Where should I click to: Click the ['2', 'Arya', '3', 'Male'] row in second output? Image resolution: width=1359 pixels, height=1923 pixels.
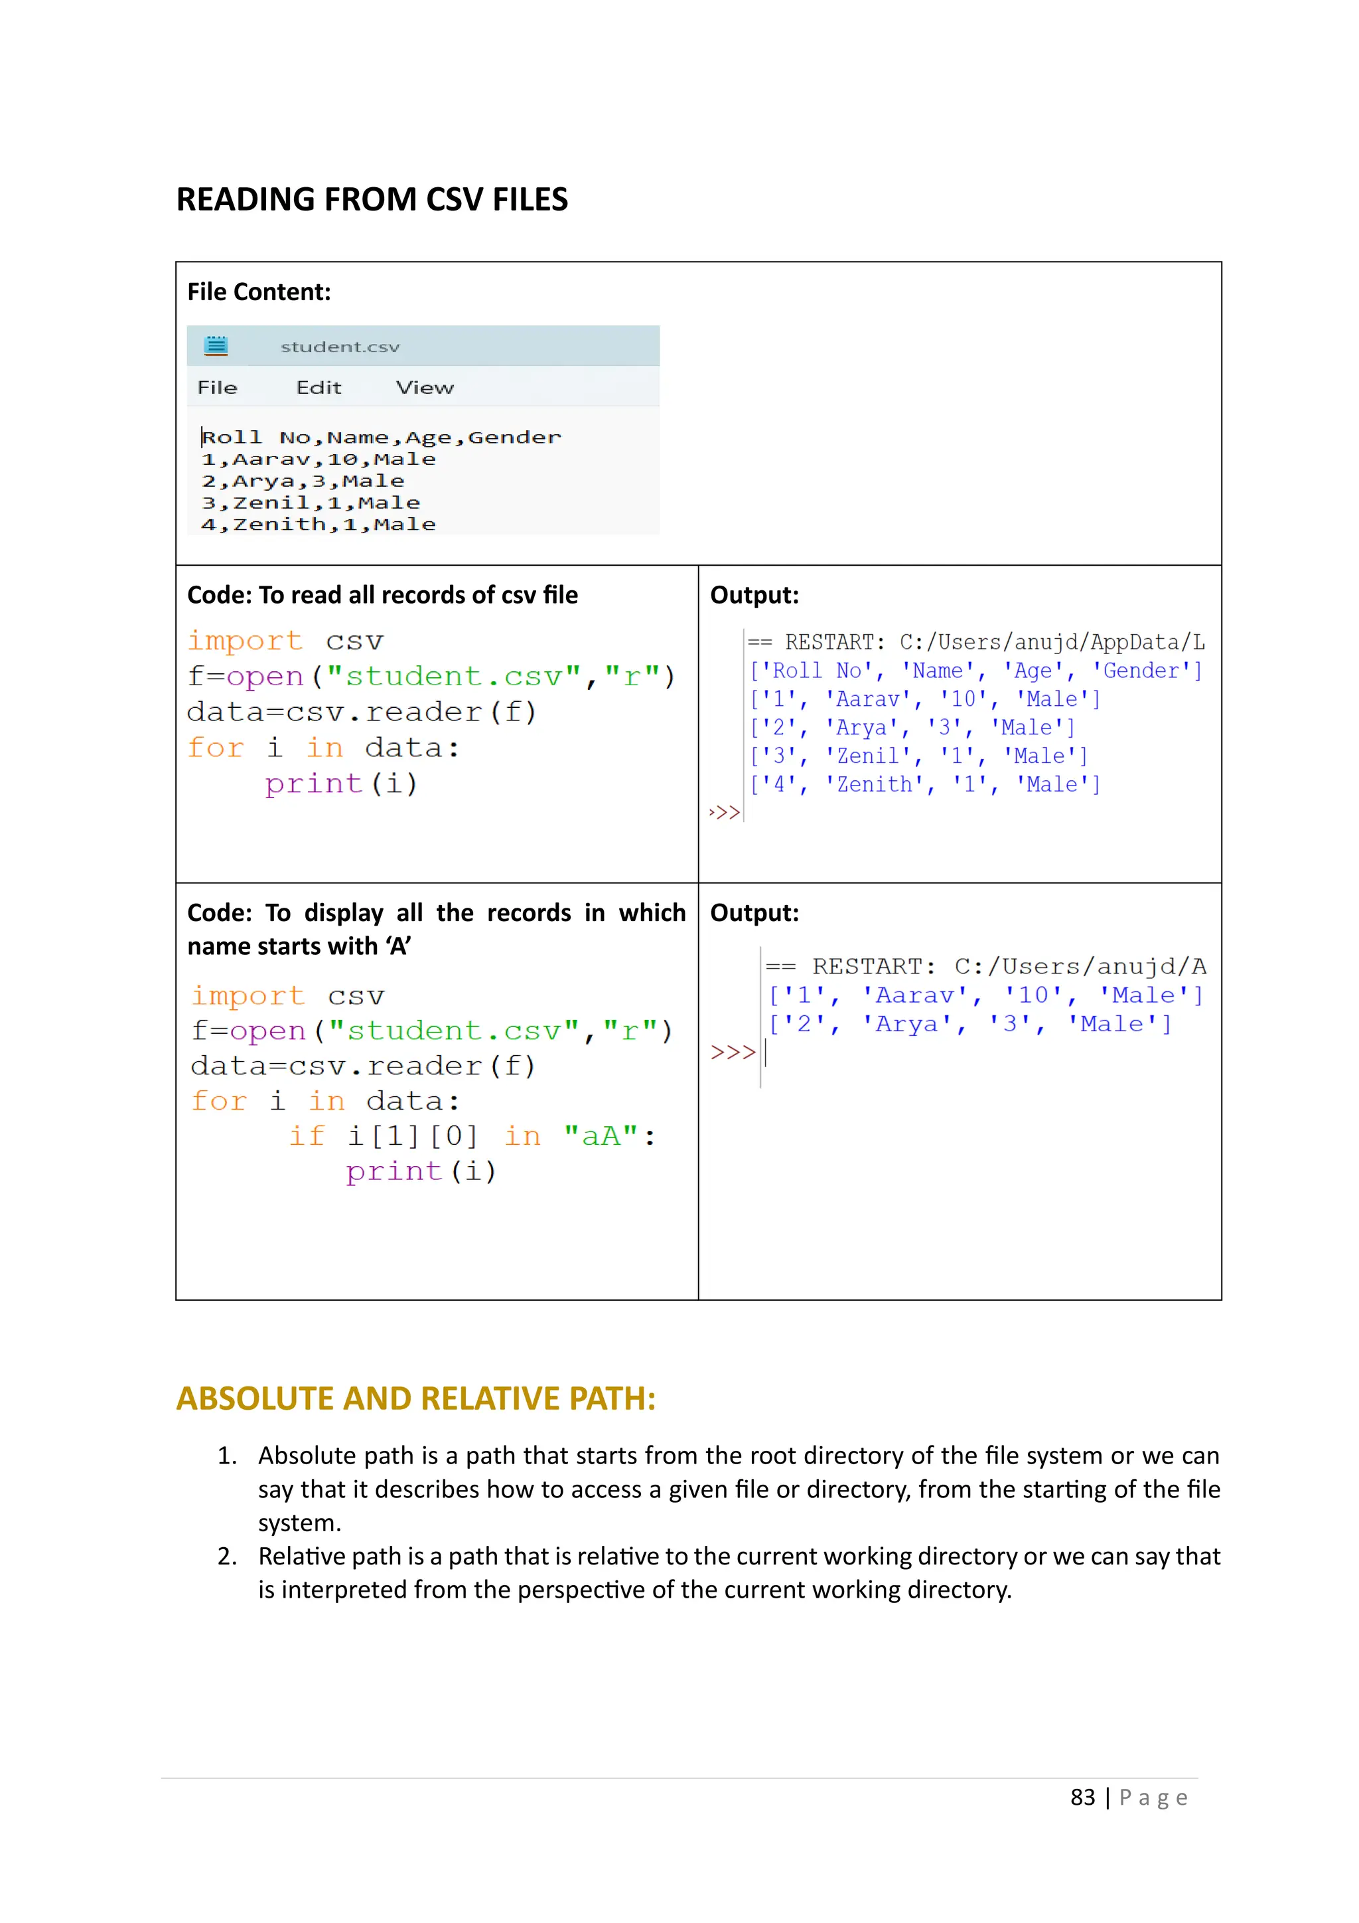(970, 1025)
